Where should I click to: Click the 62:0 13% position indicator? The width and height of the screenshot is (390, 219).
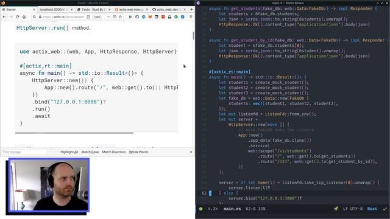tap(255, 209)
